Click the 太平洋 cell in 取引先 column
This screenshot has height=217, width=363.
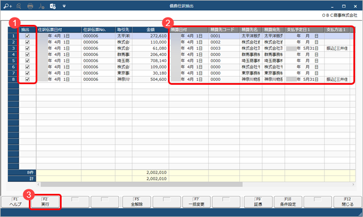(123, 36)
